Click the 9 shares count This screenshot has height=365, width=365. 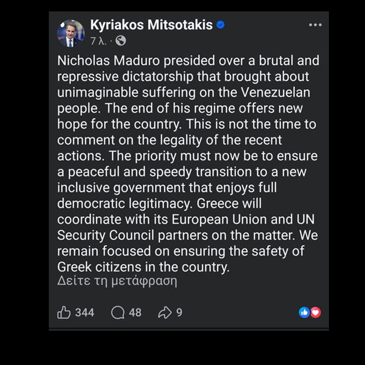click(x=179, y=313)
